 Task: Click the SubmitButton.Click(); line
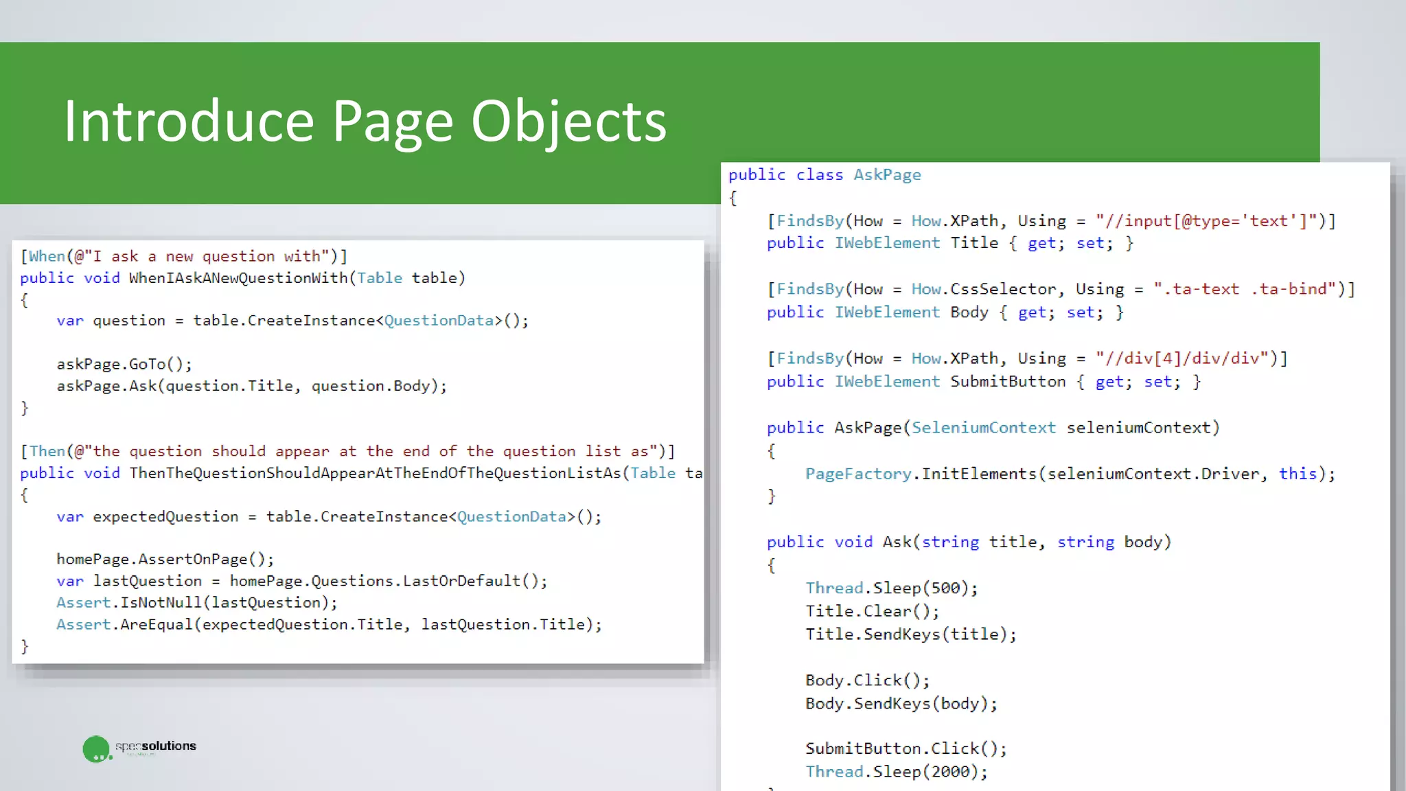click(906, 748)
